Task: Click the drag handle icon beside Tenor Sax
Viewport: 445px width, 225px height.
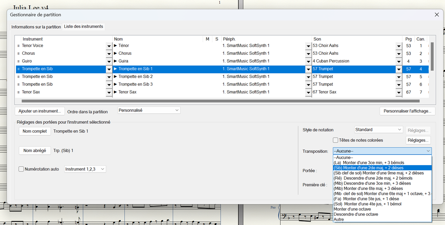Action: click(19, 92)
